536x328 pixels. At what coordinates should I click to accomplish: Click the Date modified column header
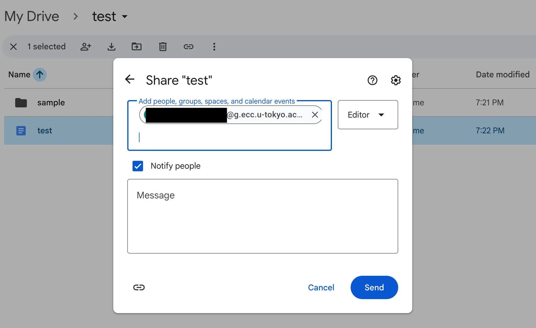pos(503,75)
